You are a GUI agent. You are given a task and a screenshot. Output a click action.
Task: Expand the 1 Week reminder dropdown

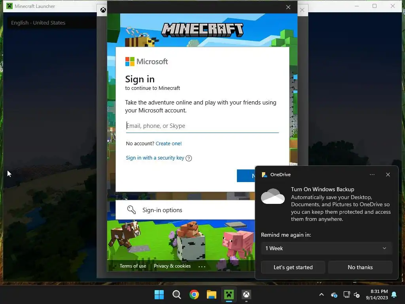(326, 248)
